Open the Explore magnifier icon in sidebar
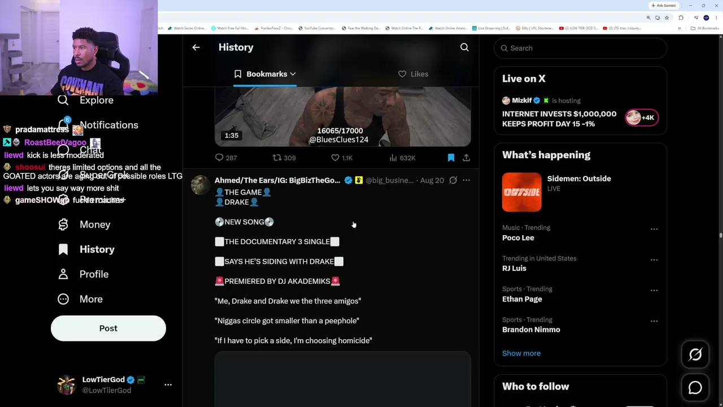 click(x=63, y=100)
